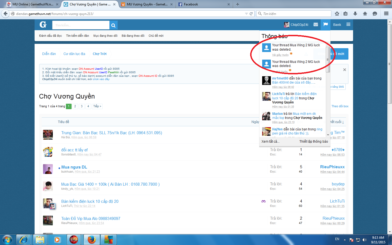Open 'Bài đang theo dõi' menu item

133,36
